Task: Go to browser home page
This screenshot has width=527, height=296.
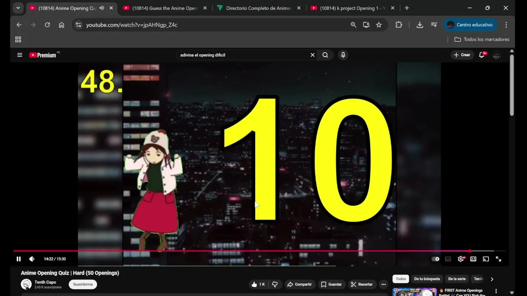Action: (x=61, y=25)
